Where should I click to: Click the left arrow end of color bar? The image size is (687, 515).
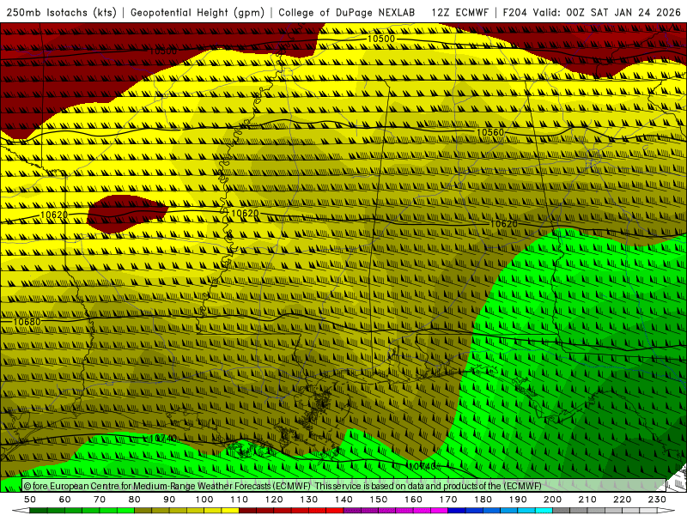point(21,511)
